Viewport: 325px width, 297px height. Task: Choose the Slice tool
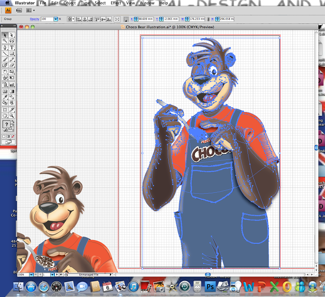point(11,110)
